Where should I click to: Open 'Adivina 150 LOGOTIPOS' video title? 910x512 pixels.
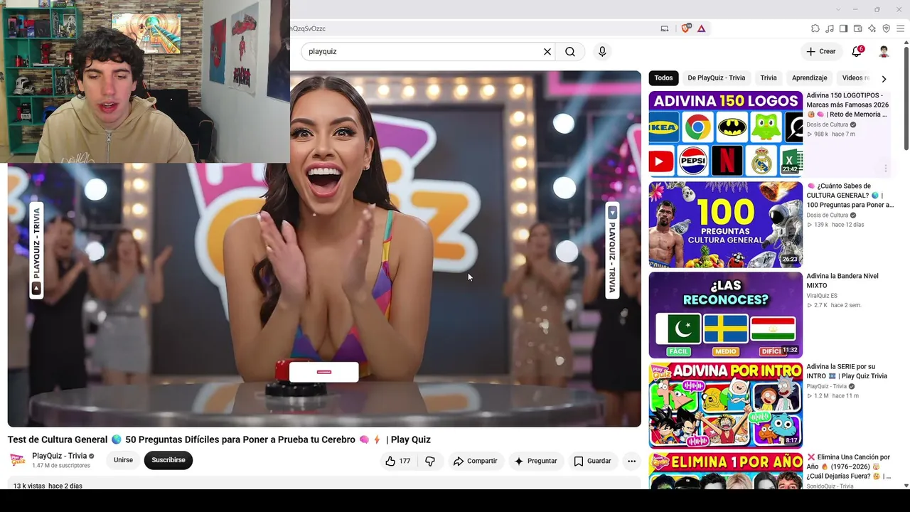point(847,105)
